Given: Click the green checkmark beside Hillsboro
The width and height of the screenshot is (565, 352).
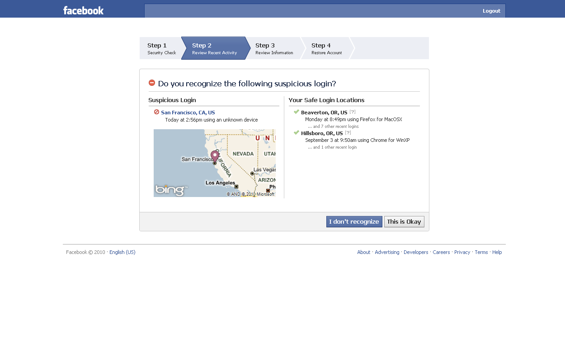Looking at the screenshot, I should pyautogui.click(x=297, y=132).
